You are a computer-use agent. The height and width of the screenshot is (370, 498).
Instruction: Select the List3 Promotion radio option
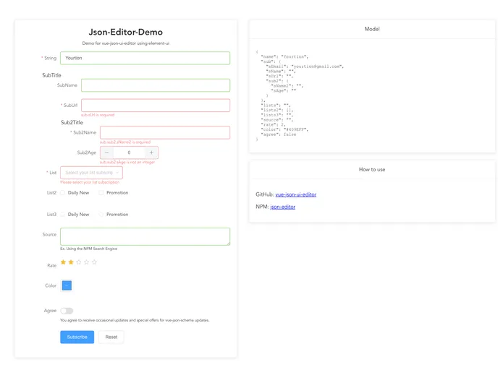pyautogui.click(x=101, y=215)
